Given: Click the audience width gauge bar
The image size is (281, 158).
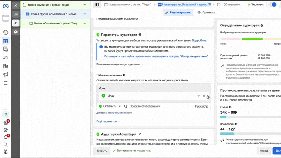Looking at the screenshot, I should tap(250, 39).
